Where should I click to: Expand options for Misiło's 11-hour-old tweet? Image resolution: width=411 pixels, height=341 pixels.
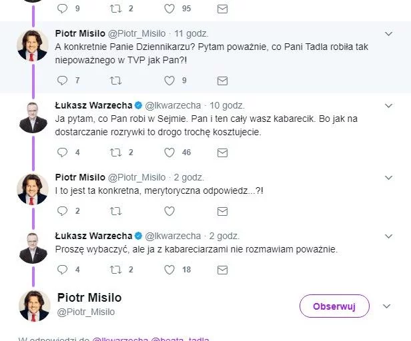pos(388,34)
